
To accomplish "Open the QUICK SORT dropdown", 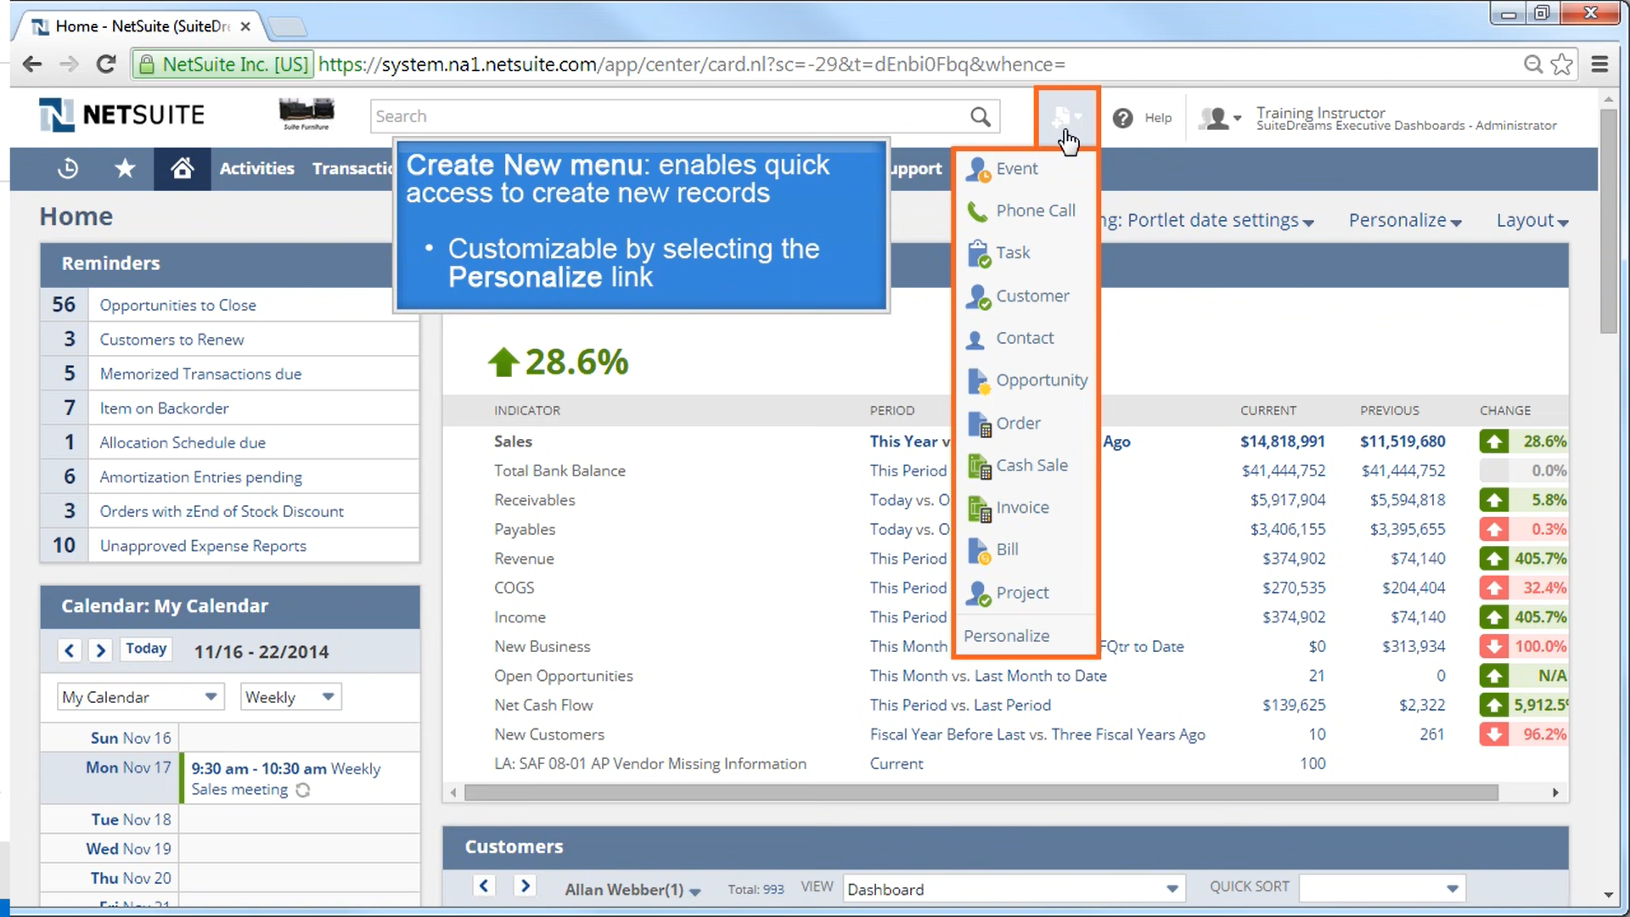I will 1381,889.
